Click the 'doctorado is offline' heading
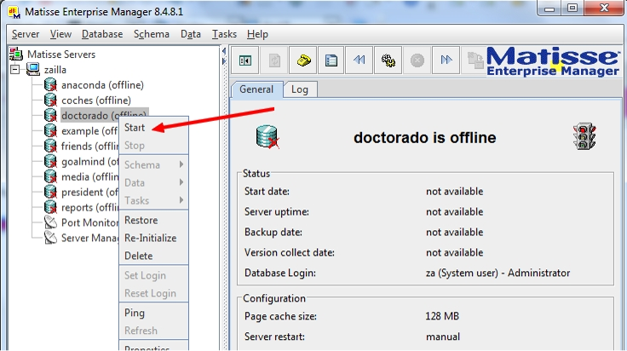Screen dimensions: 627x351 pyautogui.click(x=424, y=137)
